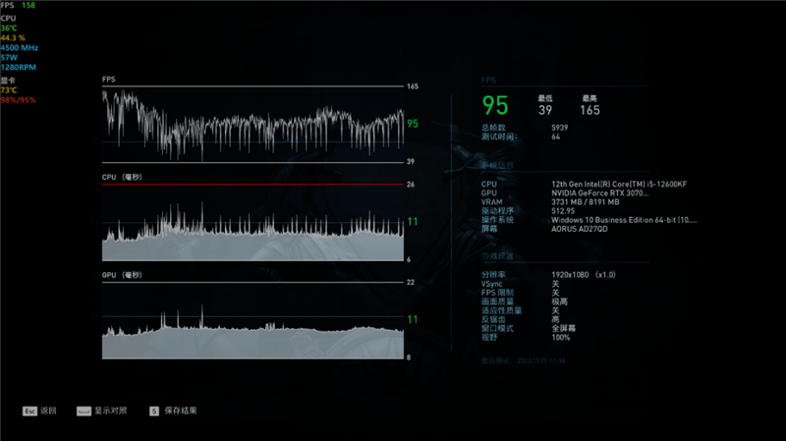Image resolution: width=786 pixels, height=441 pixels.
Task: Click the VRAM 3731 MB / 8191 MB value
Action: pyautogui.click(x=586, y=202)
